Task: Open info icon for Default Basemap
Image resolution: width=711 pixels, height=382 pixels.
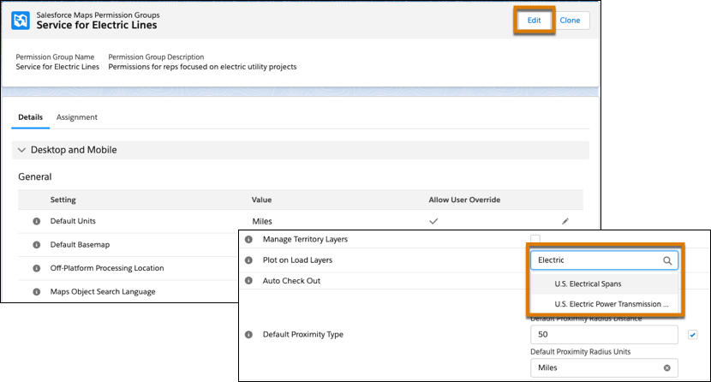Action: 37,245
